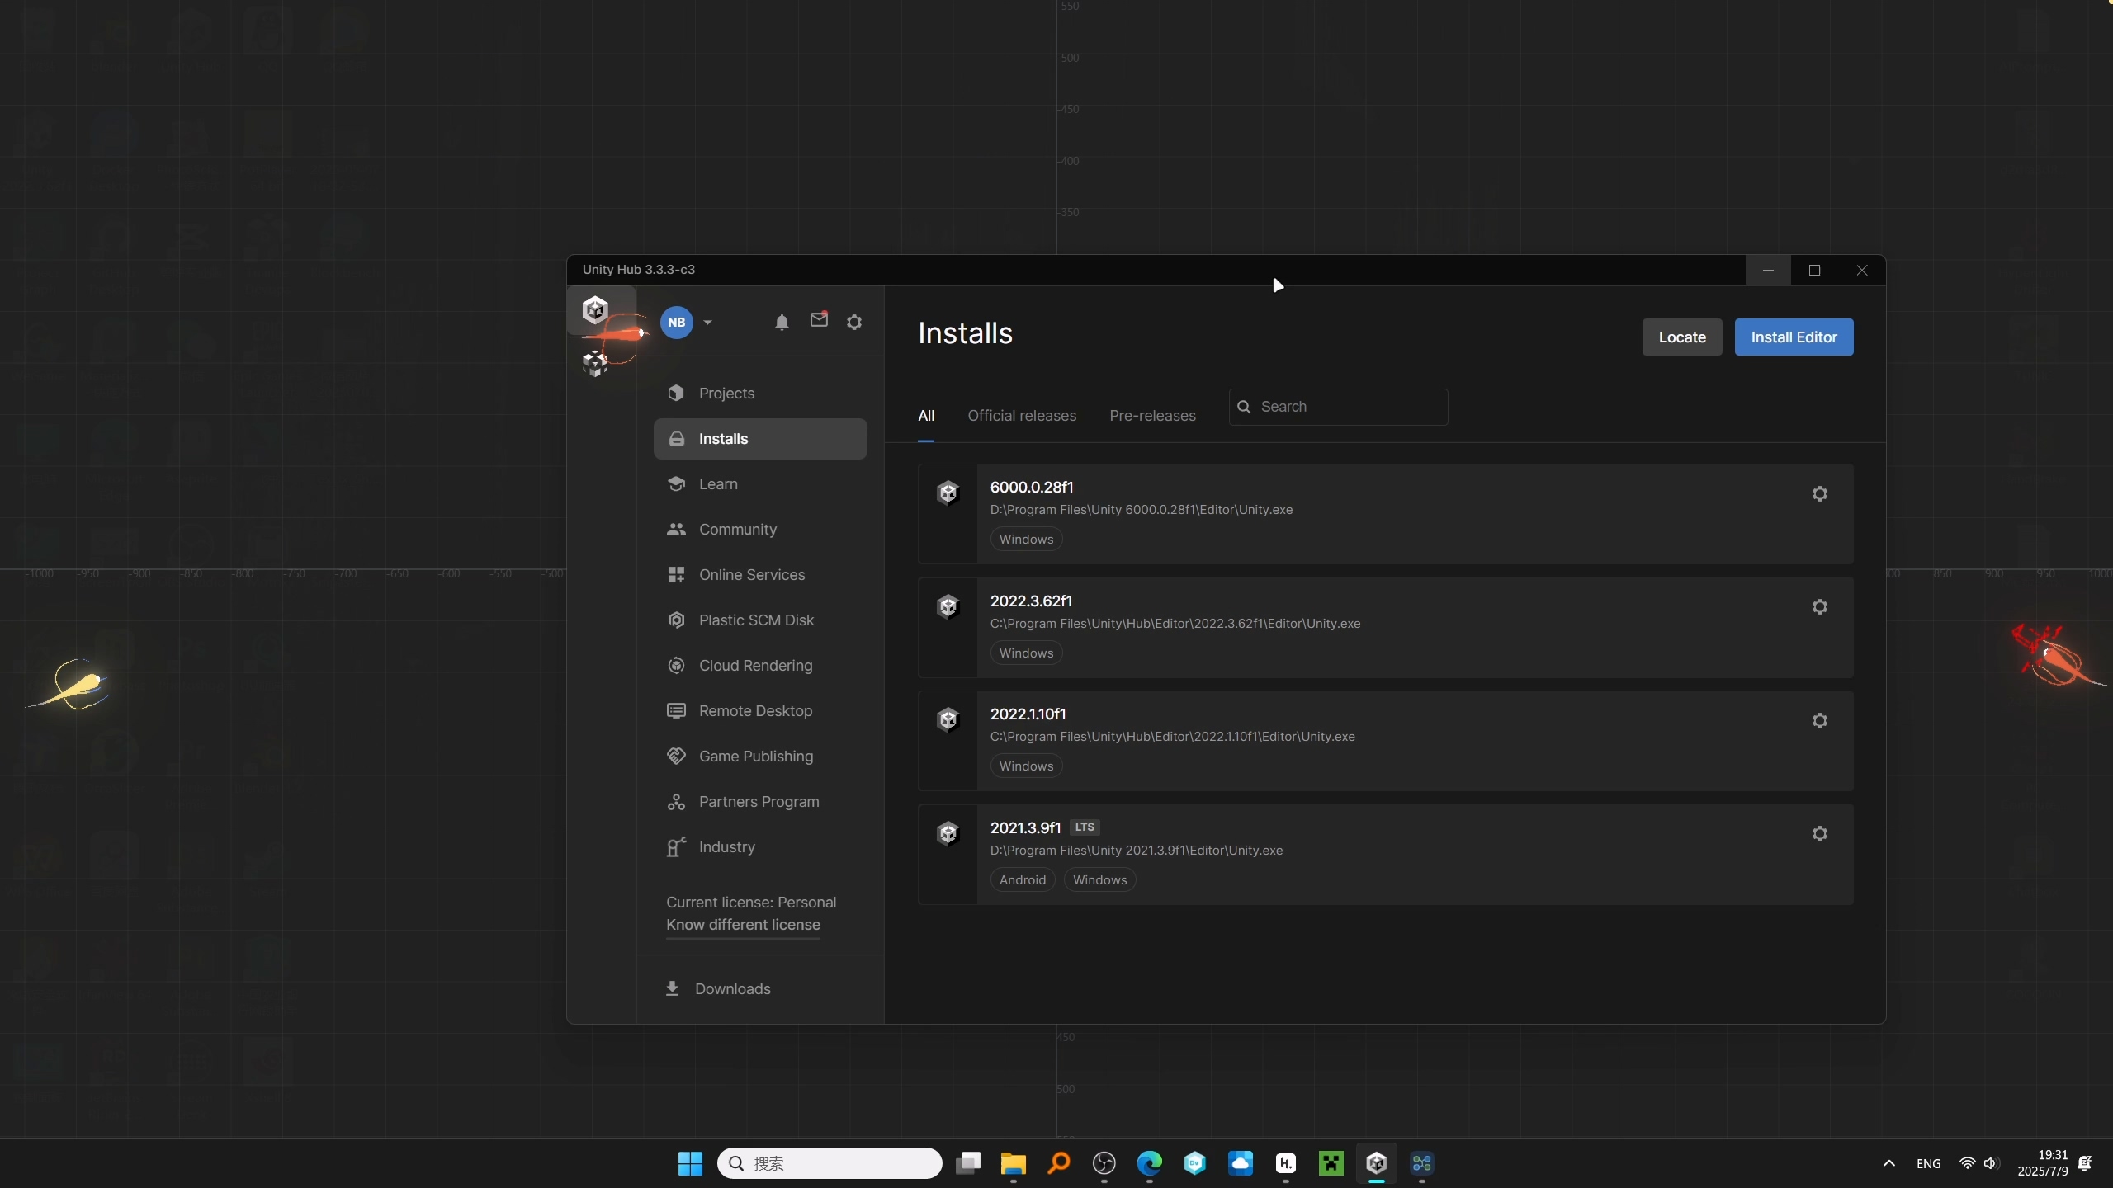Click the ENG input language indicator
This screenshot has width=2113, height=1188.
pyautogui.click(x=1928, y=1164)
